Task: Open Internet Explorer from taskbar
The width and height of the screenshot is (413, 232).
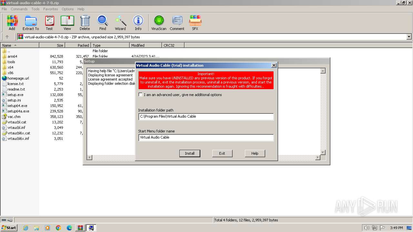Action: coord(25,228)
